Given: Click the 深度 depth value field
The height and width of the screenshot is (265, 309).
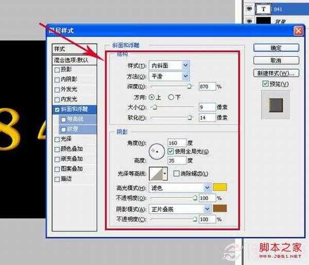Looking at the screenshot, I should point(207,86).
